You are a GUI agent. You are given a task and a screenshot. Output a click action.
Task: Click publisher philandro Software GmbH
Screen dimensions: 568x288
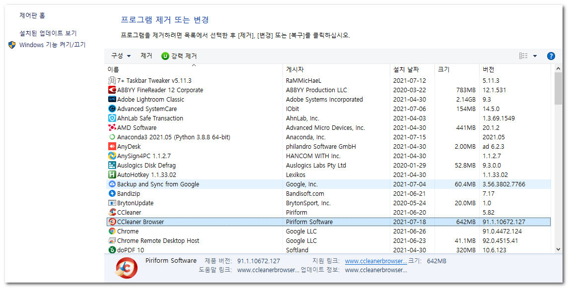click(x=321, y=147)
